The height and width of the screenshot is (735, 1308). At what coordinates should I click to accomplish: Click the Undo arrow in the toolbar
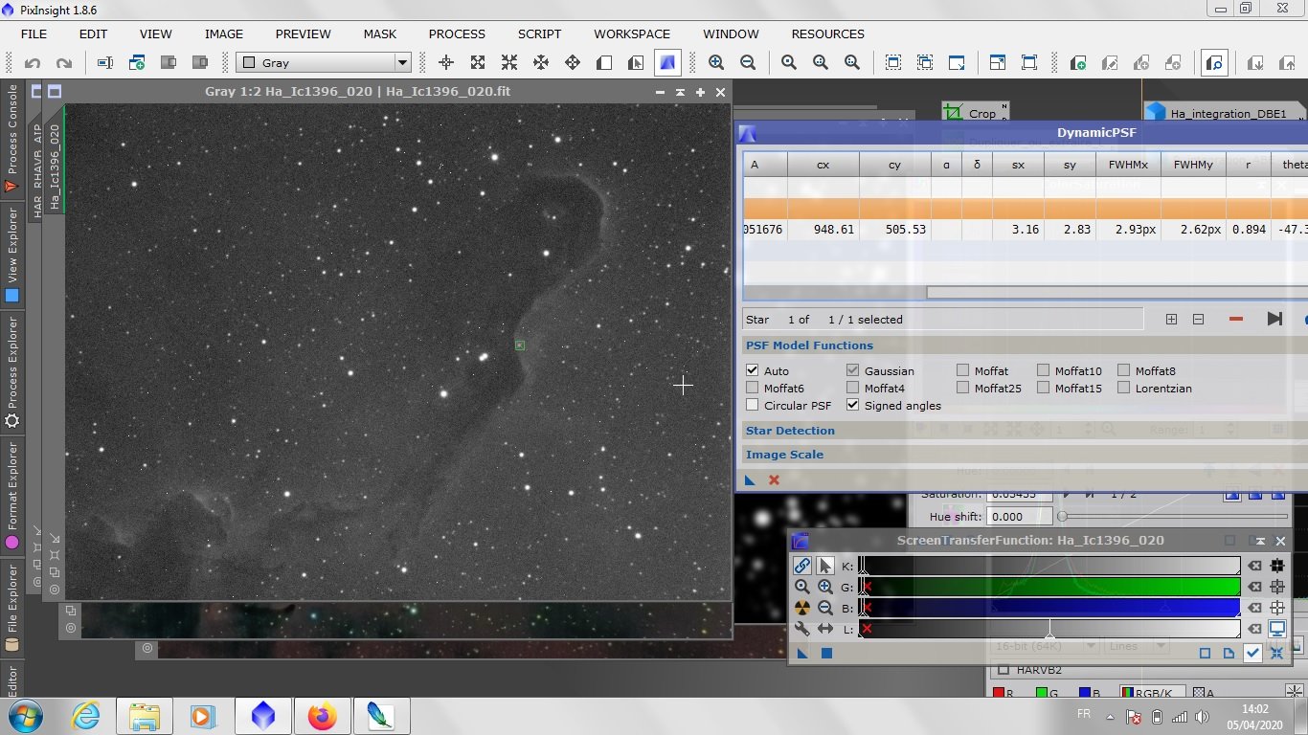(33, 63)
